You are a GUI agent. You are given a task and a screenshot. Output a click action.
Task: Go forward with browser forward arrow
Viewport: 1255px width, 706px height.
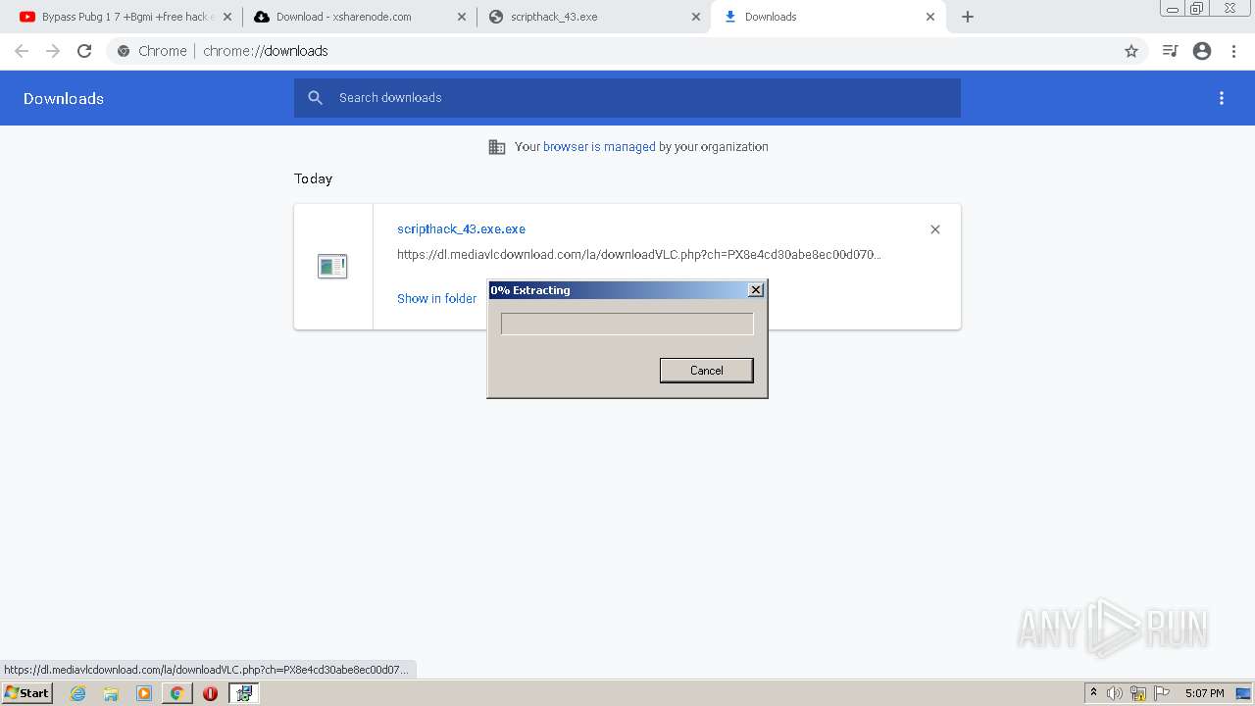(x=53, y=51)
